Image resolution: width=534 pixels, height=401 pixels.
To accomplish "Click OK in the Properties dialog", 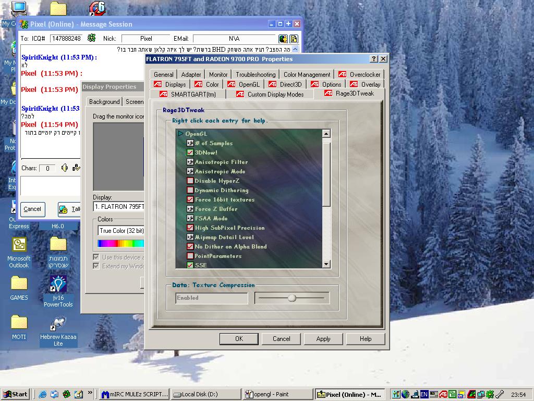I will [239, 338].
